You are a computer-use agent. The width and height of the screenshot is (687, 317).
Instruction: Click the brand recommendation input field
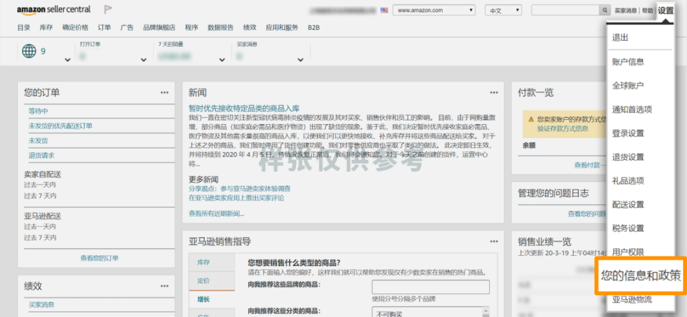click(431, 287)
